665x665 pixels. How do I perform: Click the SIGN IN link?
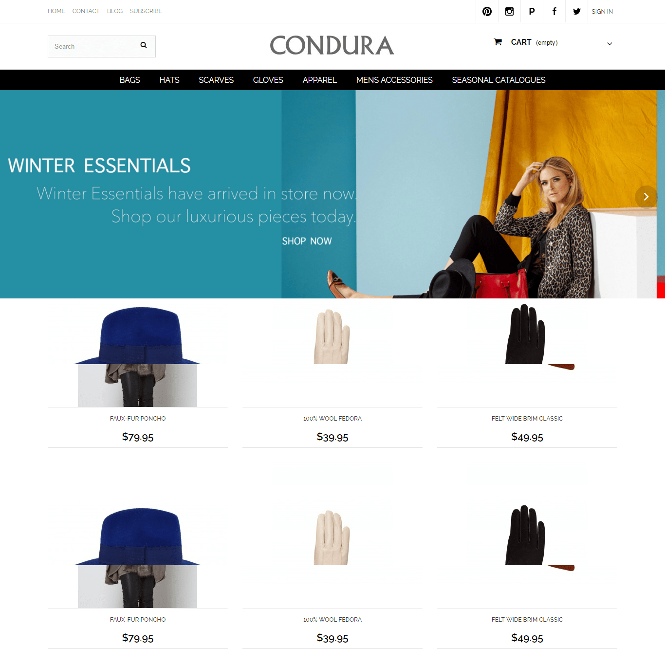pos(602,12)
